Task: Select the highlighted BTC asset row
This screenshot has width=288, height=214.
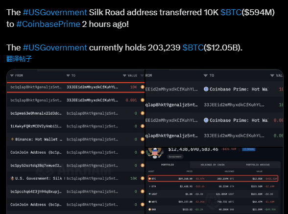Action: [213, 179]
